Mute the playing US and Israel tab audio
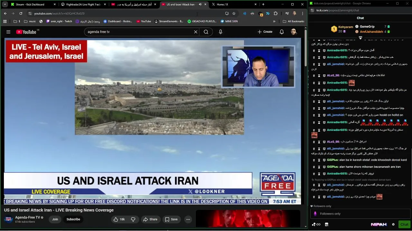Viewport: 412px width, 231px height. 200,4
